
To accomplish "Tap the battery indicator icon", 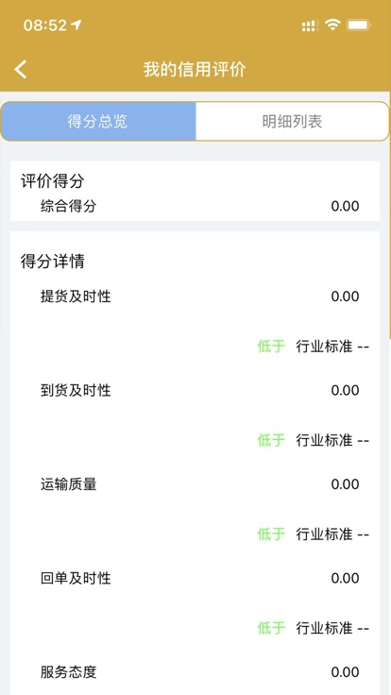I will [x=359, y=25].
